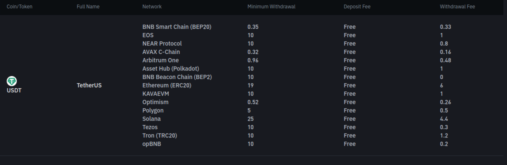Click the USDT token symbol label
This screenshot has height=165, width=507.
click(x=14, y=90)
